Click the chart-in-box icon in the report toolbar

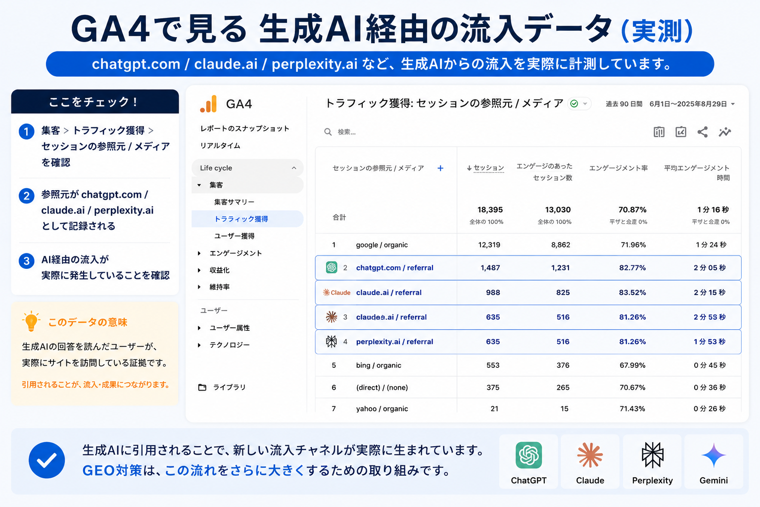coord(681,132)
